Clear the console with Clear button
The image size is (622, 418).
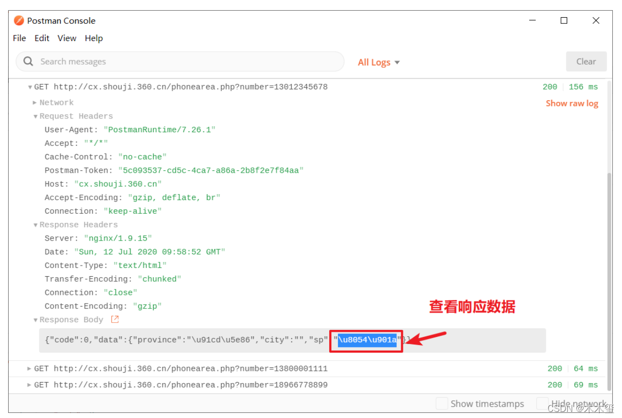click(x=586, y=61)
